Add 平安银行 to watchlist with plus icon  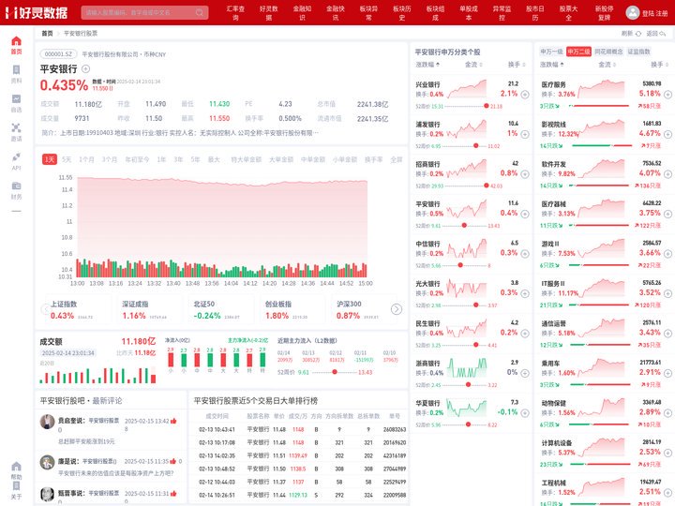coord(85,68)
